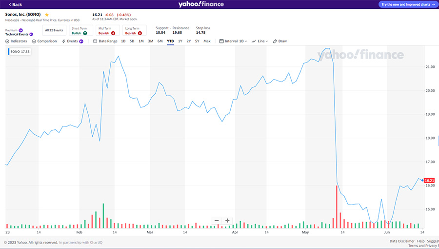
Task: Click the Stop loss value 14.75
Action: click(201, 33)
